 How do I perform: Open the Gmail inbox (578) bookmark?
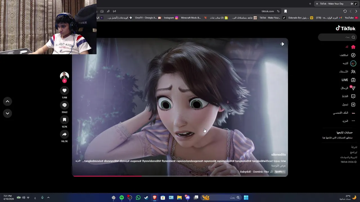click(x=329, y=18)
